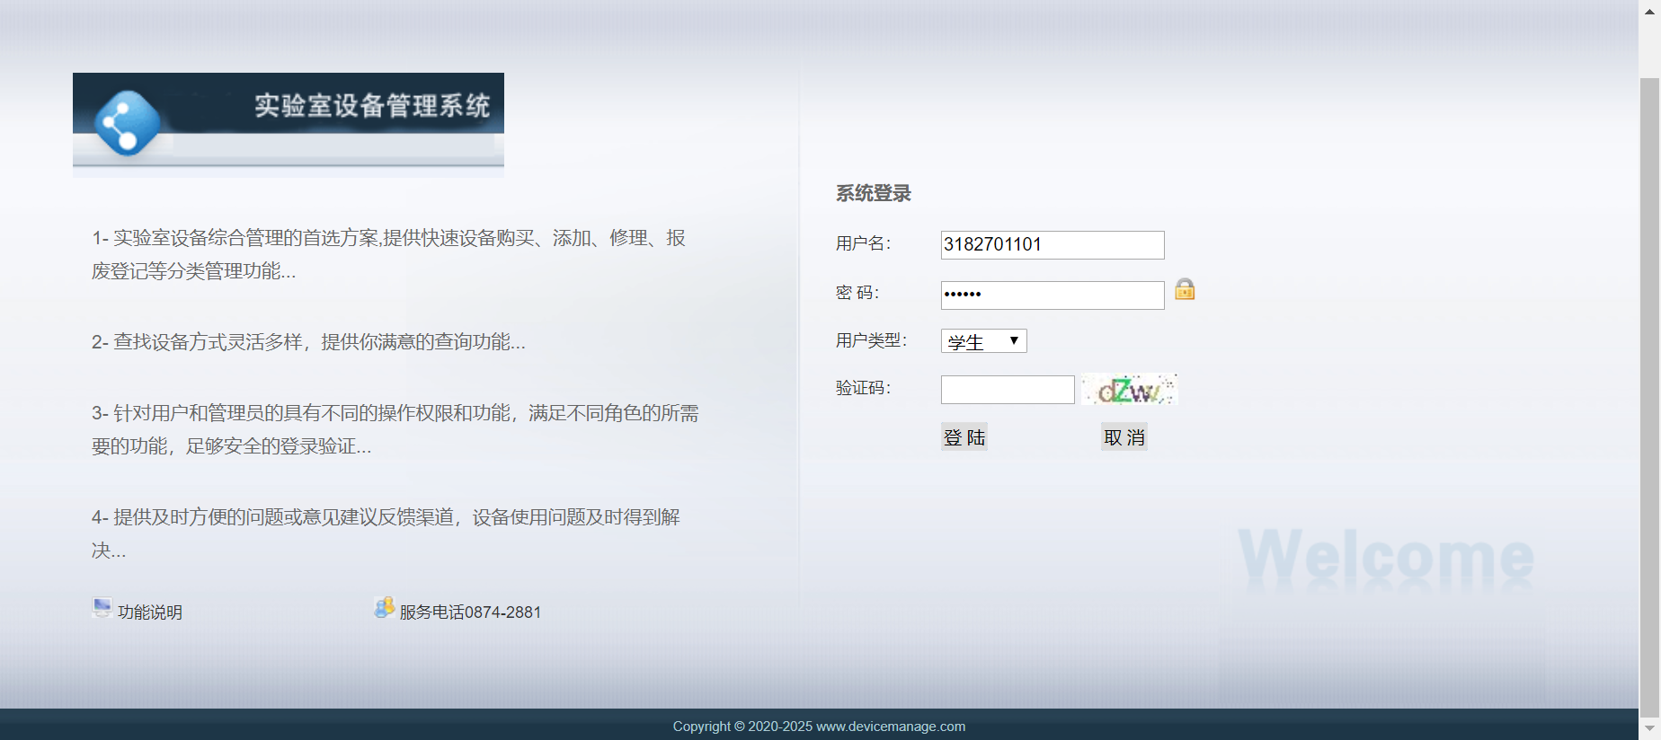Click the copyright www.devicemanage.com text
Viewport: 1661px width, 740px height.
819,727
